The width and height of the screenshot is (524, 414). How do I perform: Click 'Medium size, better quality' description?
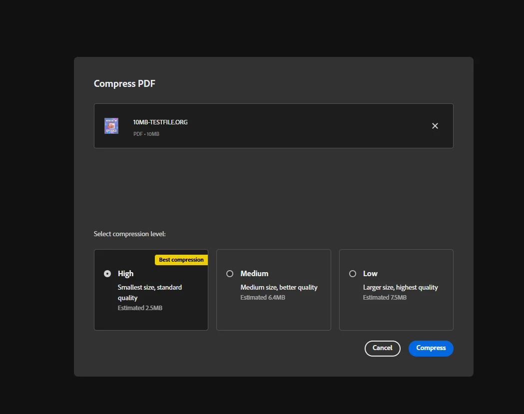click(279, 287)
